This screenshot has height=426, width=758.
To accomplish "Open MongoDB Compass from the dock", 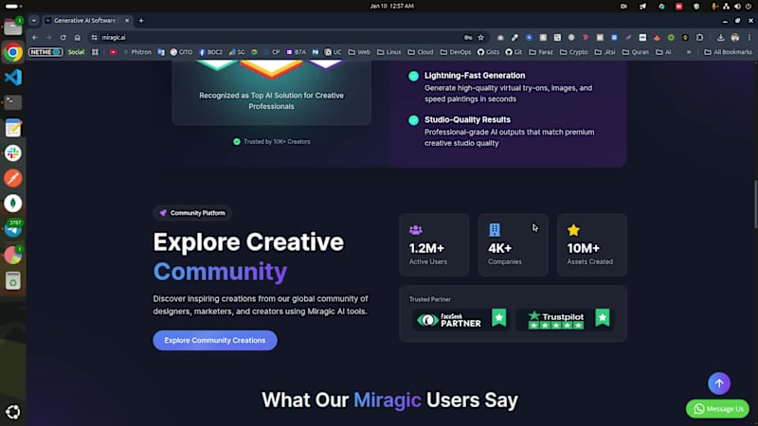I will (13, 204).
